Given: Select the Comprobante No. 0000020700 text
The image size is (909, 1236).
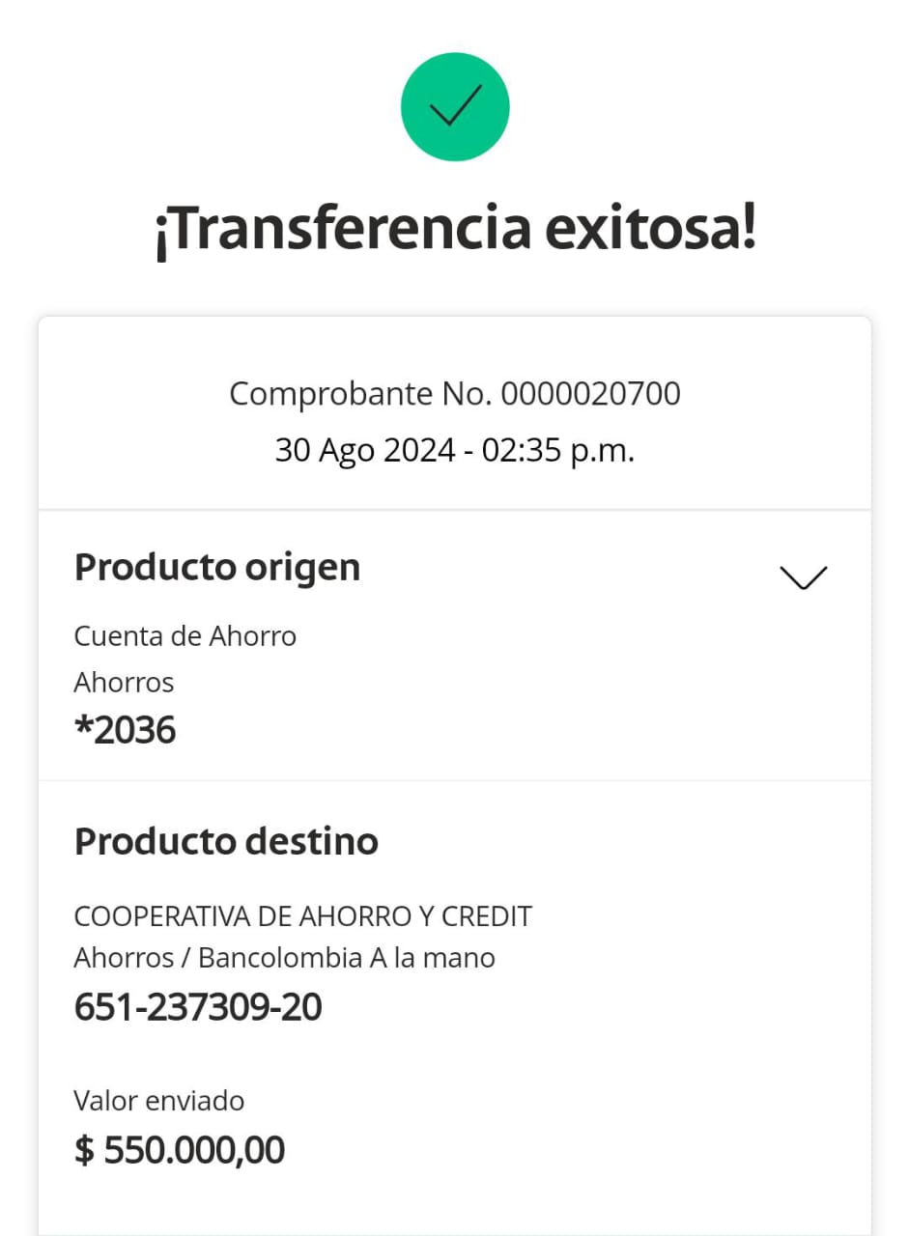Looking at the screenshot, I should pyautogui.click(x=455, y=394).
